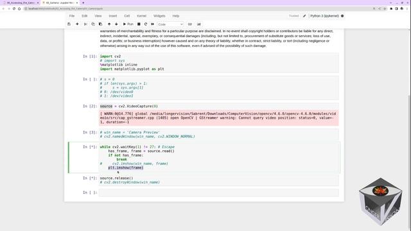Click the empty last code cell
This screenshot has height=231, width=411.
218,193
